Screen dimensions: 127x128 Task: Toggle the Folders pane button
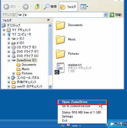68,7
